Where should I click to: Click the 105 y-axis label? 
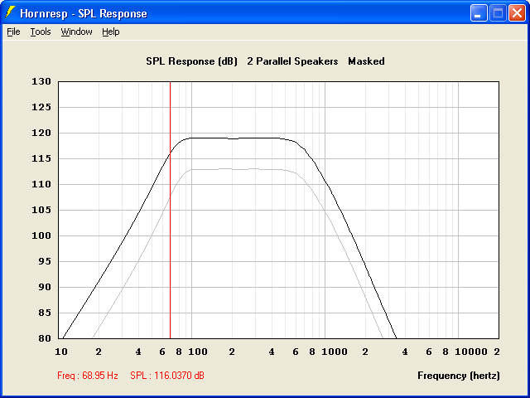[41, 210]
